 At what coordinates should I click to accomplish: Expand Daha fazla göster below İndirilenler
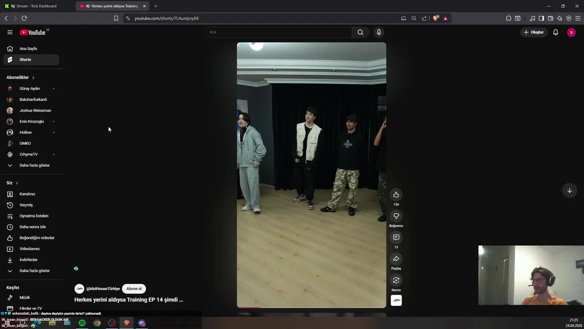(x=31, y=271)
